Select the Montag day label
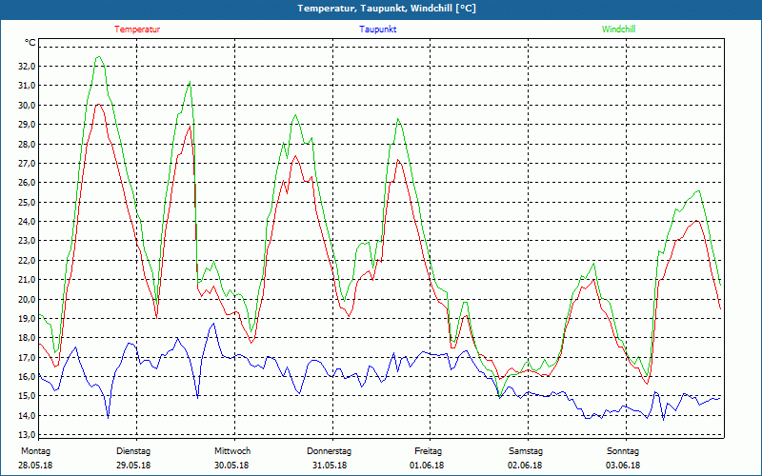 point(34,451)
